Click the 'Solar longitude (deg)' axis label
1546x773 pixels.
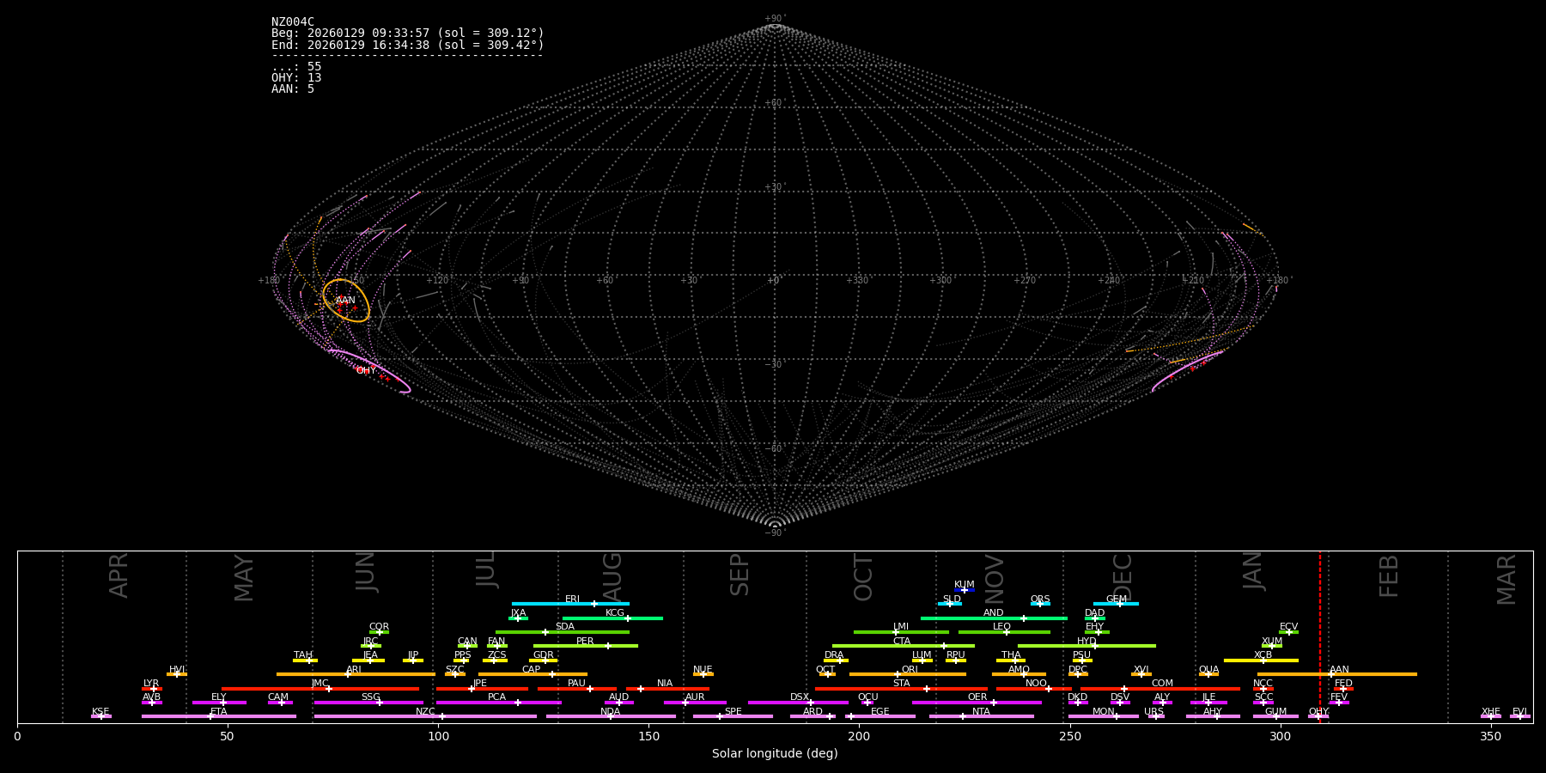pyautogui.click(x=775, y=753)
